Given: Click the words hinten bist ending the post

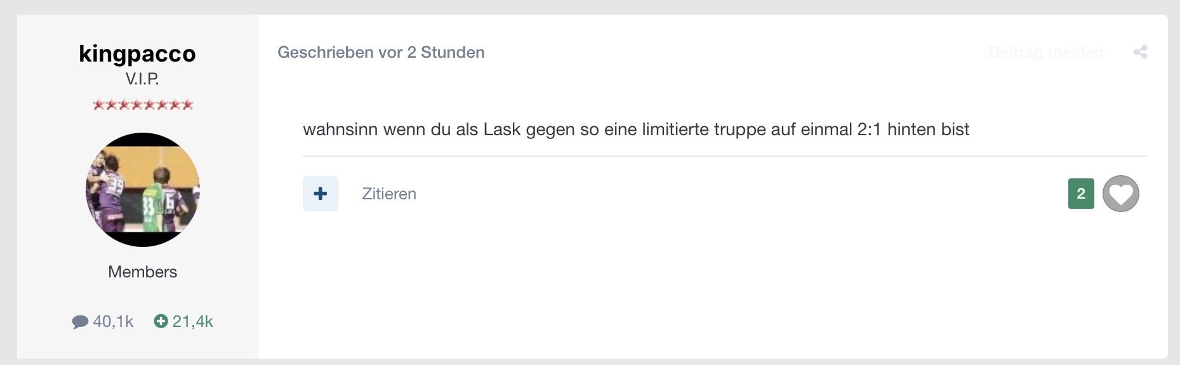Looking at the screenshot, I should [x=928, y=129].
